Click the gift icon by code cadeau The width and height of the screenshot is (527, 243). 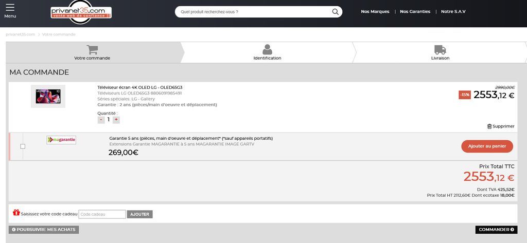click(16, 213)
